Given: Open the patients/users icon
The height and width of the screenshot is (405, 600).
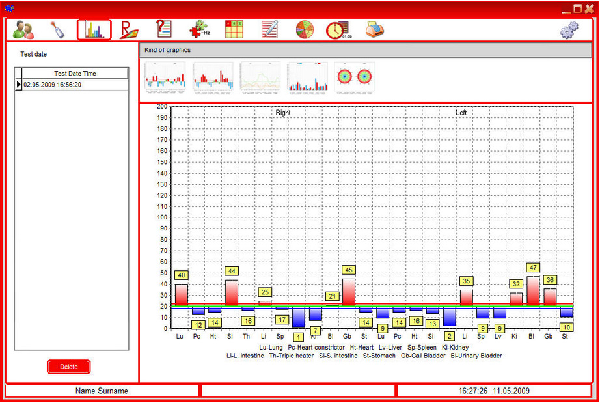Looking at the screenshot, I should tap(23, 30).
